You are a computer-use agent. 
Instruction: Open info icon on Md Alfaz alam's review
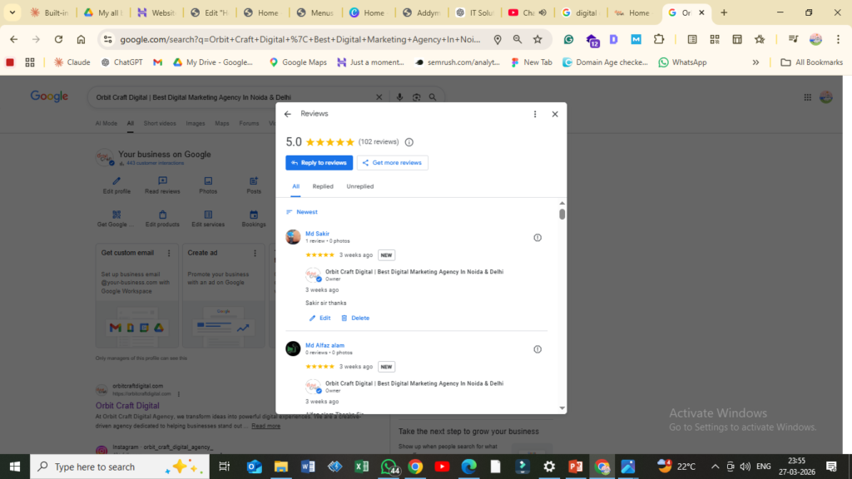[x=537, y=349]
